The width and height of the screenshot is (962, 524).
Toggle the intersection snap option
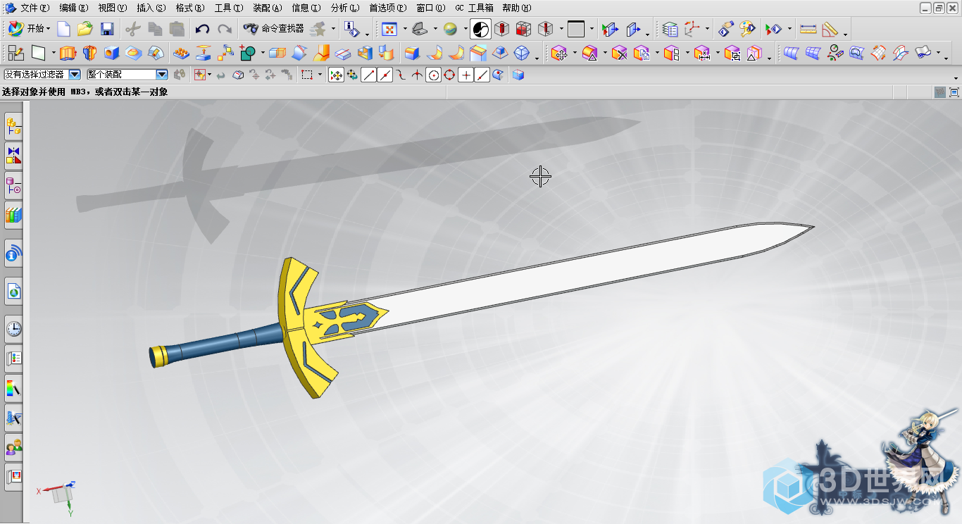[x=417, y=75]
